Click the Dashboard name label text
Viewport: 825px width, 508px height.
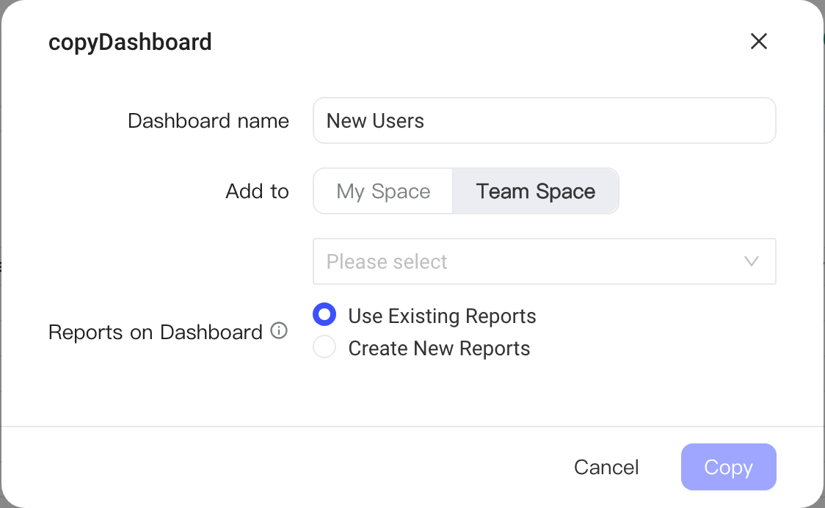[x=208, y=120]
